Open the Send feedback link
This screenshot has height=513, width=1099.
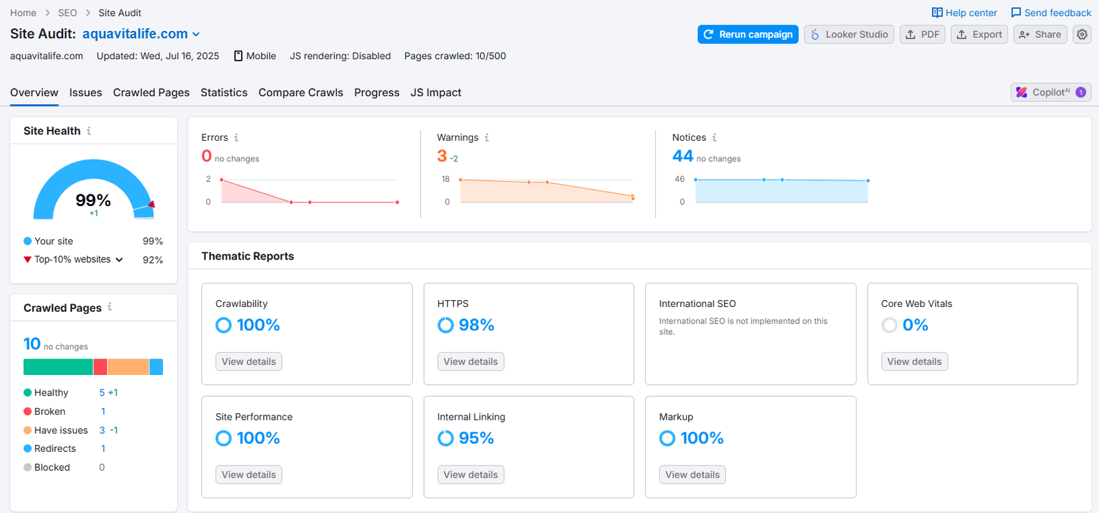click(1051, 12)
